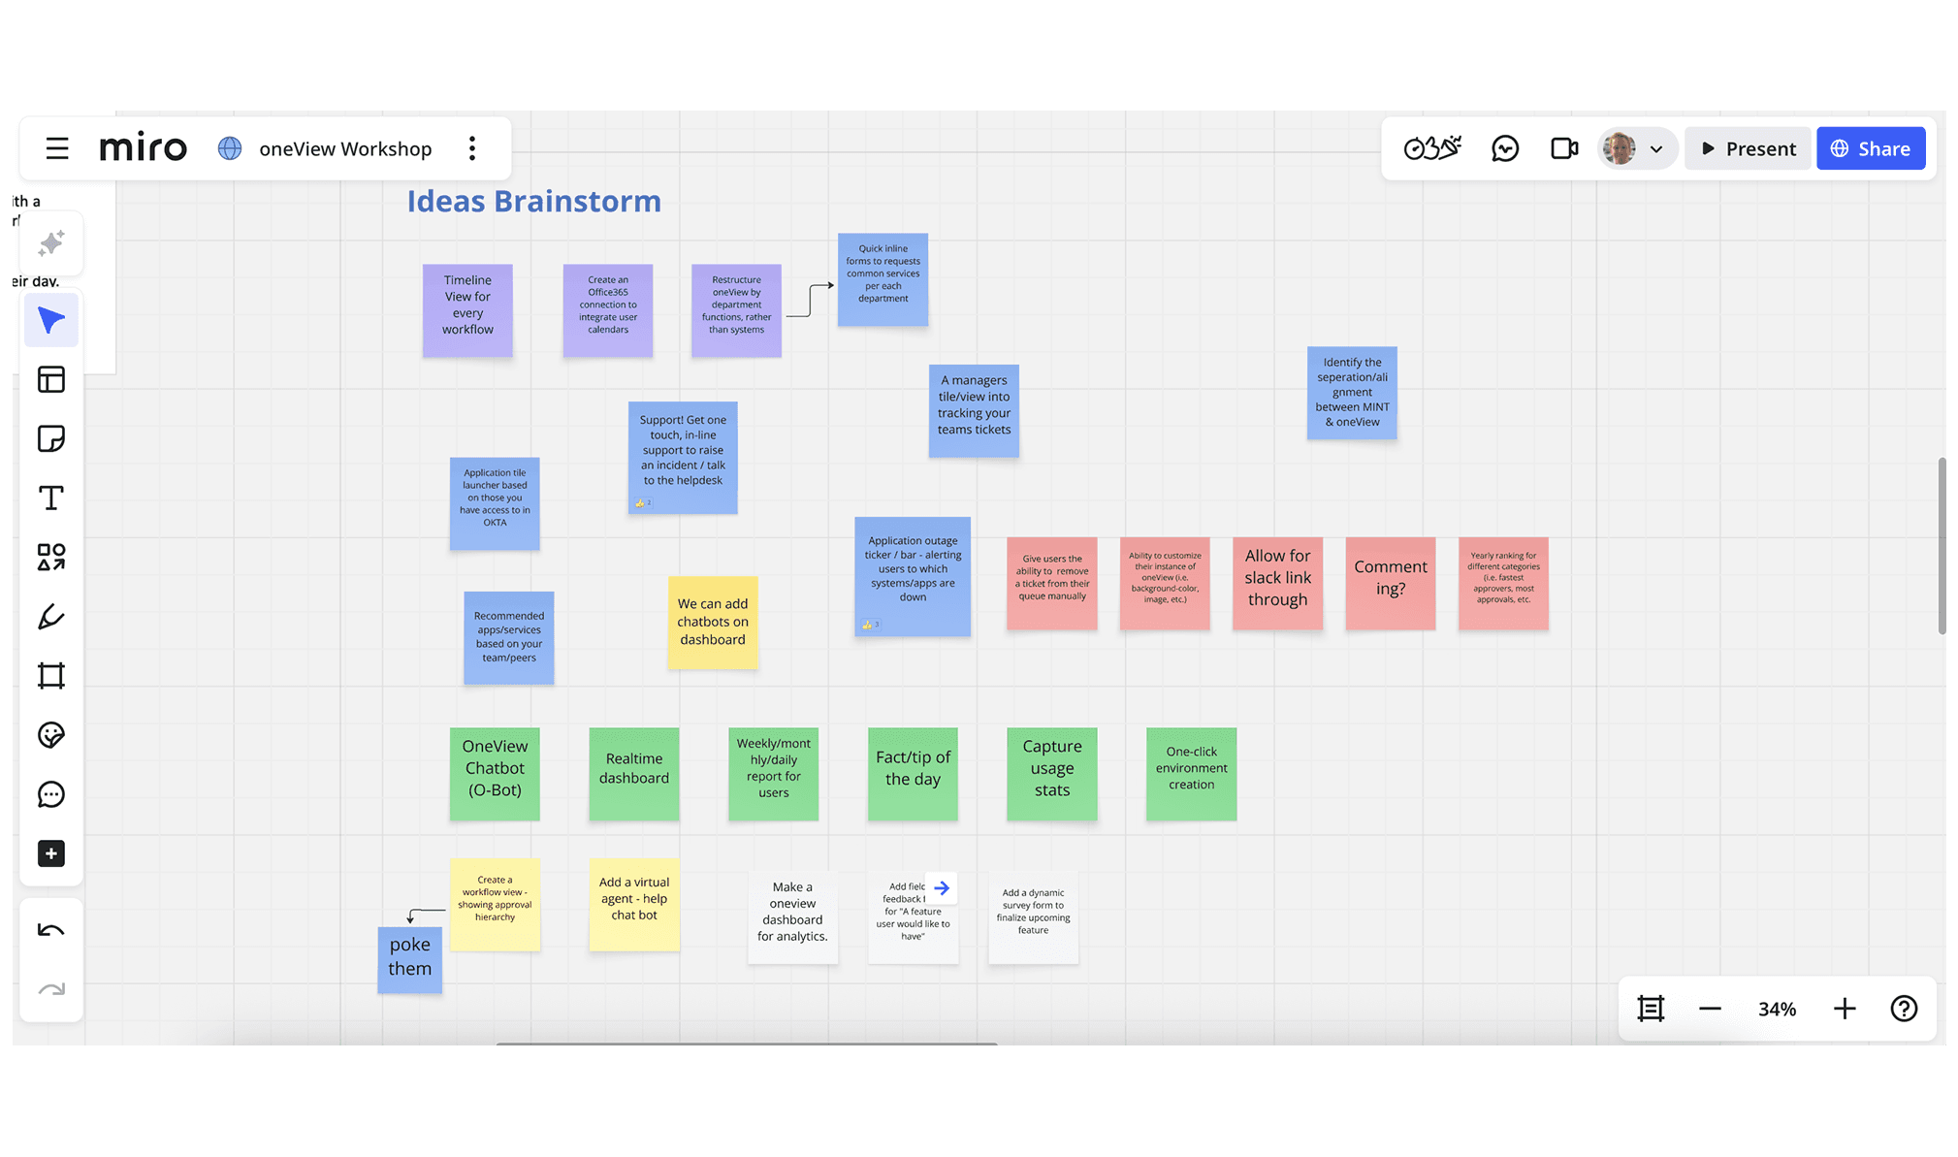Select the Templates tool in sidebar
This screenshot has height=1157, width=1958.
51,379
